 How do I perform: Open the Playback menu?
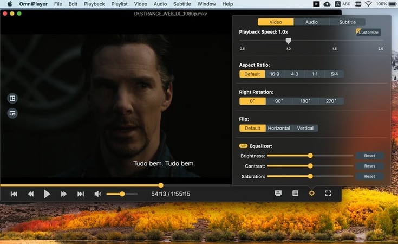(x=94, y=4)
